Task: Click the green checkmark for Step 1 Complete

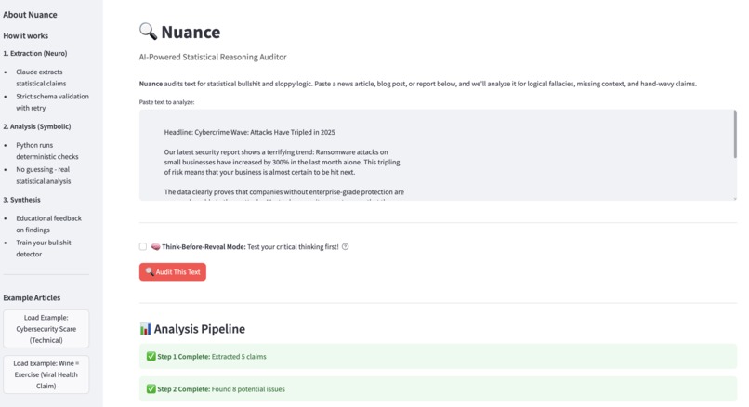Action: click(x=151, y=357)
